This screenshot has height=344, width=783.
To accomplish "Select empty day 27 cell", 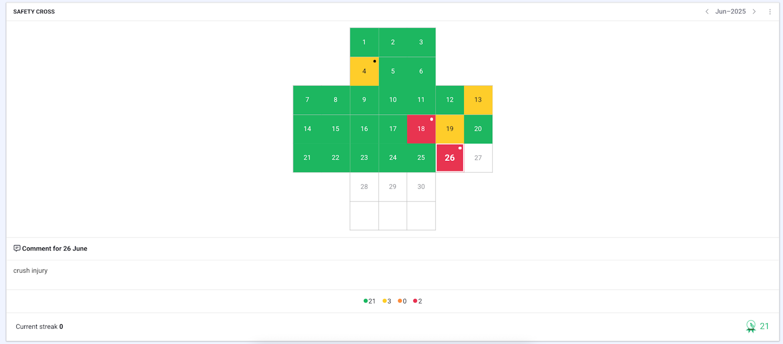I will click(478, 158).
